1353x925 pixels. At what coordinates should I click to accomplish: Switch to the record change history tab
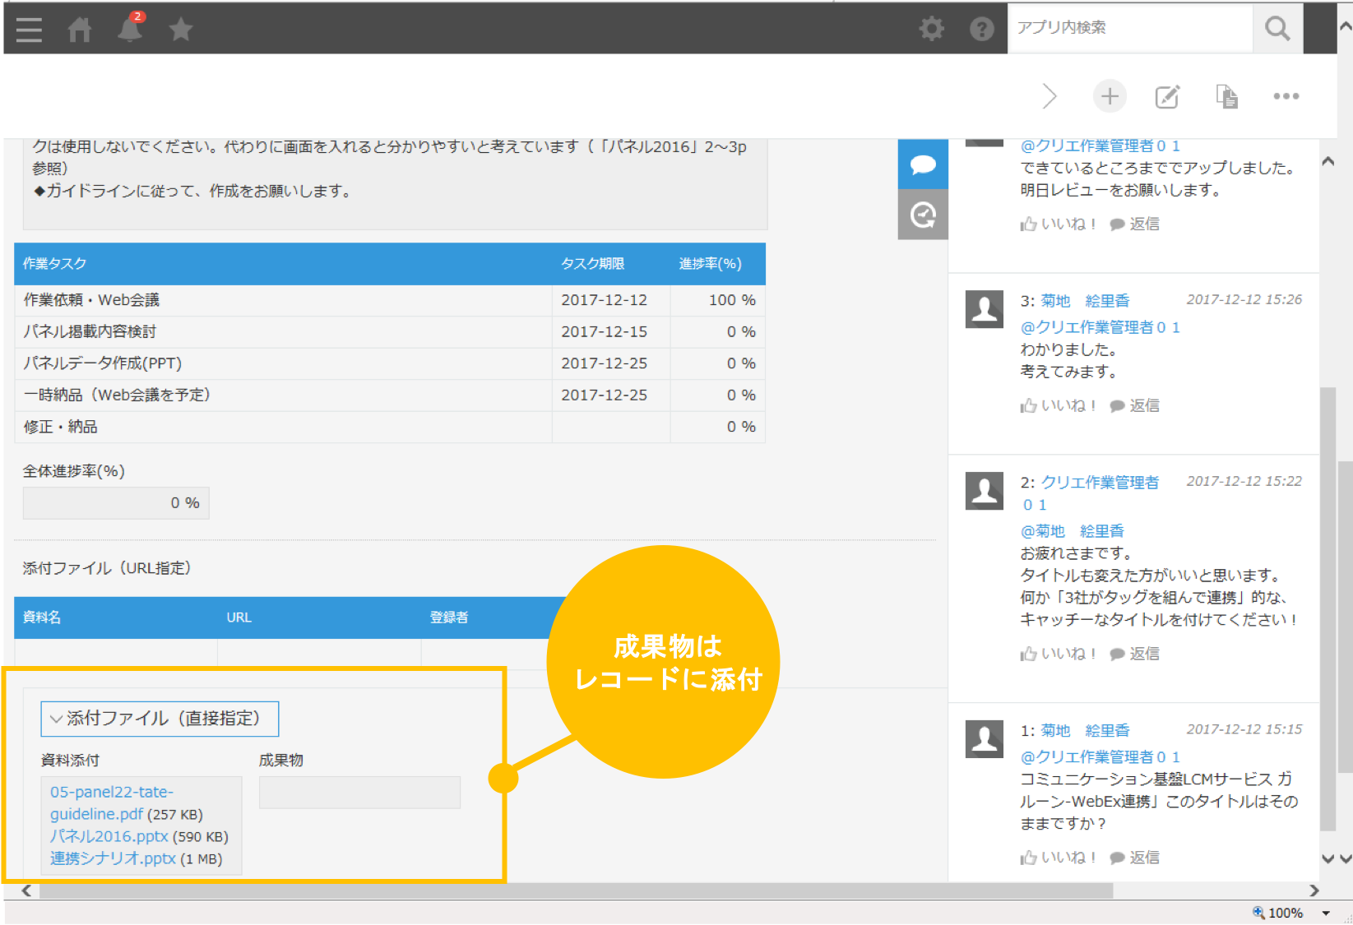tap(922, 215)
